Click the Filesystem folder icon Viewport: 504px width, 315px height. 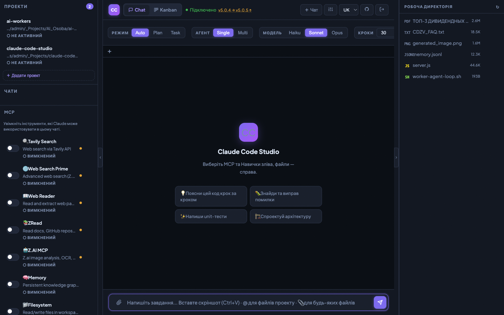coord(25,304)
